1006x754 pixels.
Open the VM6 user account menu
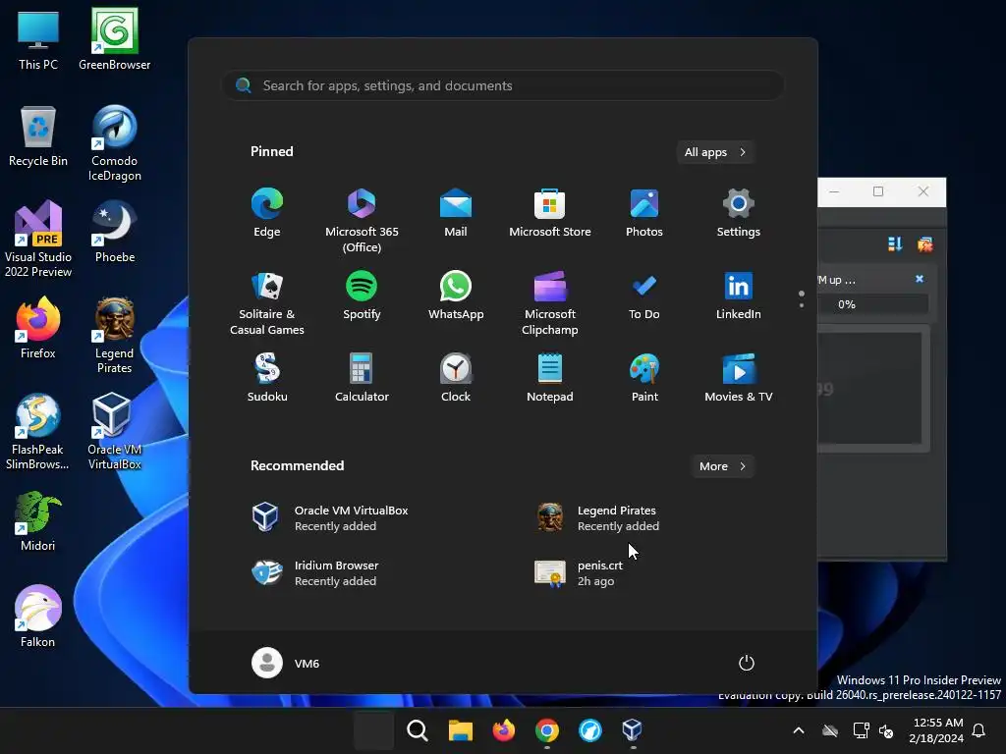[286, 663]
